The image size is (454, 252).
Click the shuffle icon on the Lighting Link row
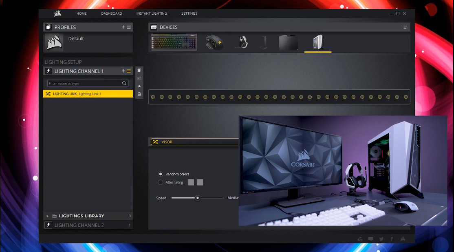point(48,94)
